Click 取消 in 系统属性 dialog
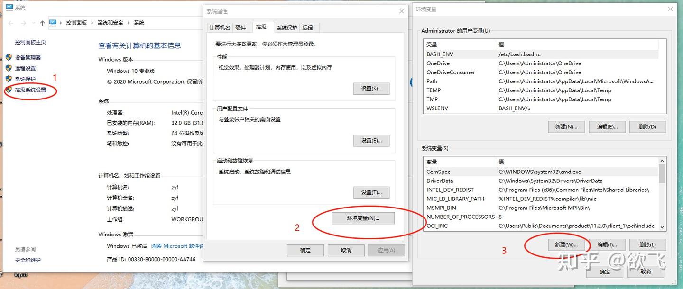The height and width of the screenshot is (289, 683). click(346, 250)
